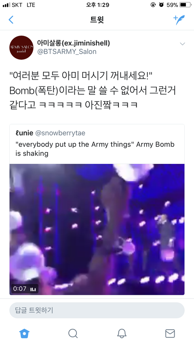Open the compose new tweet feather icon
The width and height of the screenshot is (194, 345).
tap(179, 20)
